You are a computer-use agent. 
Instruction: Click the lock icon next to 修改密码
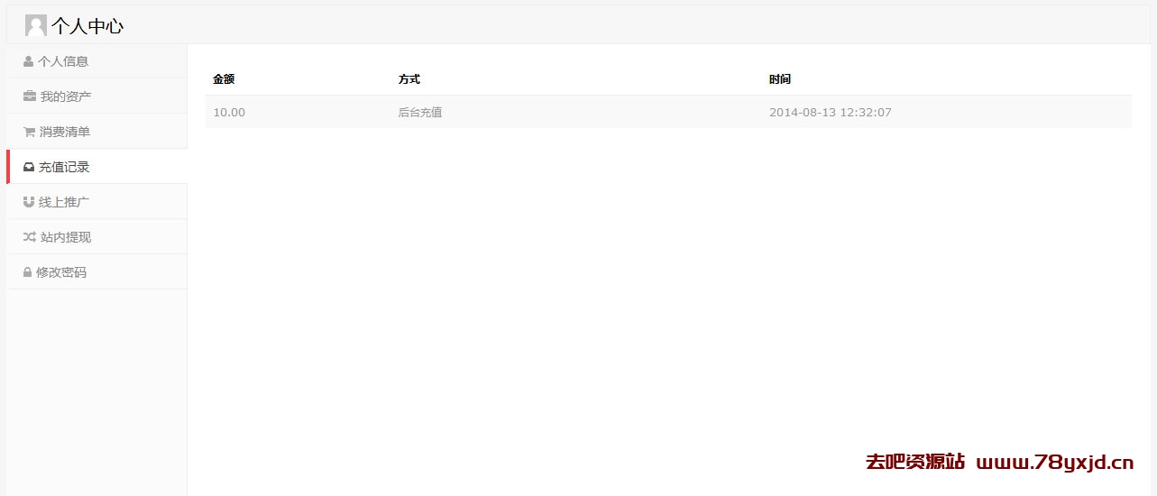click(x=28, y=272)
